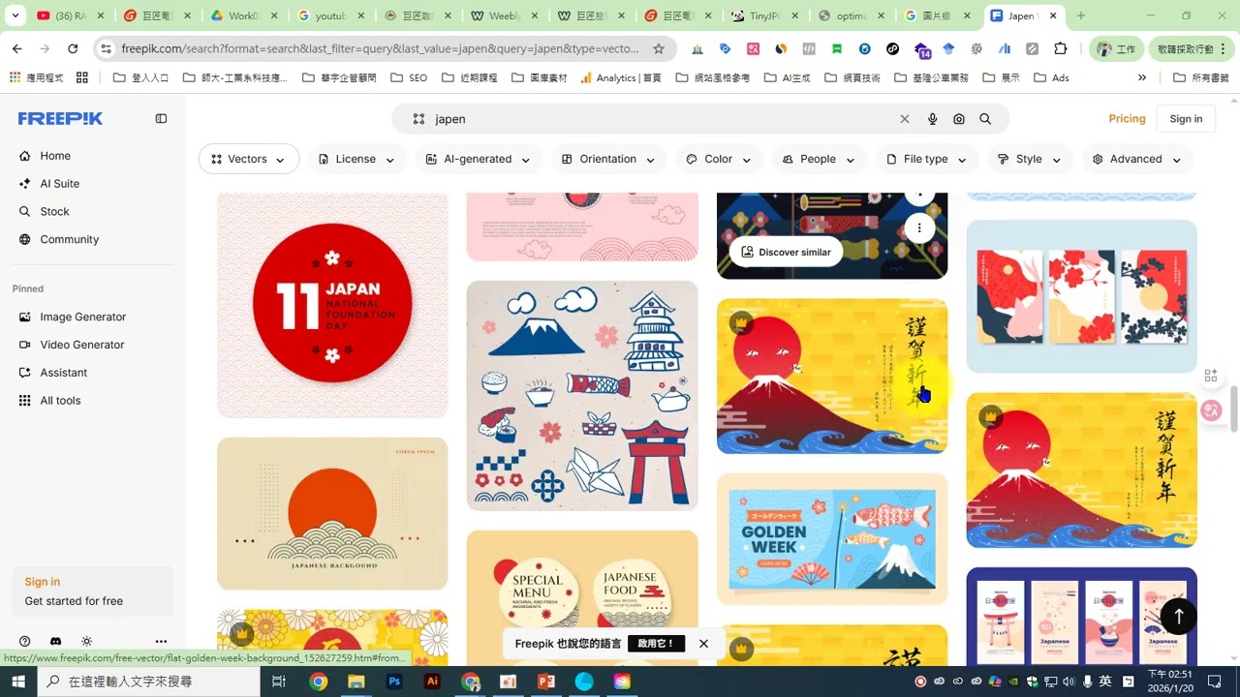Click the Sign in link in the sidebar
The width and height of the screenshot is (1240, 697).
pyautogui.click(x=43, y=582)
